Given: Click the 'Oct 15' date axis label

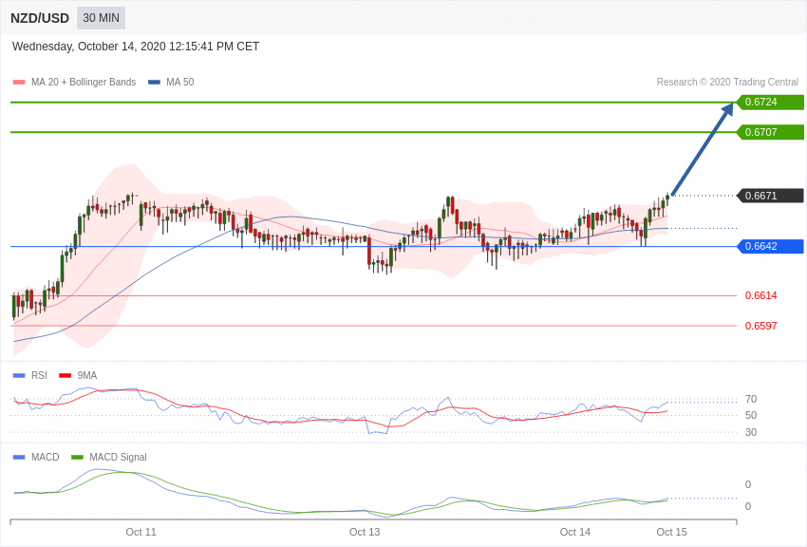Looking at the screenshot, I should click(671, 532).
